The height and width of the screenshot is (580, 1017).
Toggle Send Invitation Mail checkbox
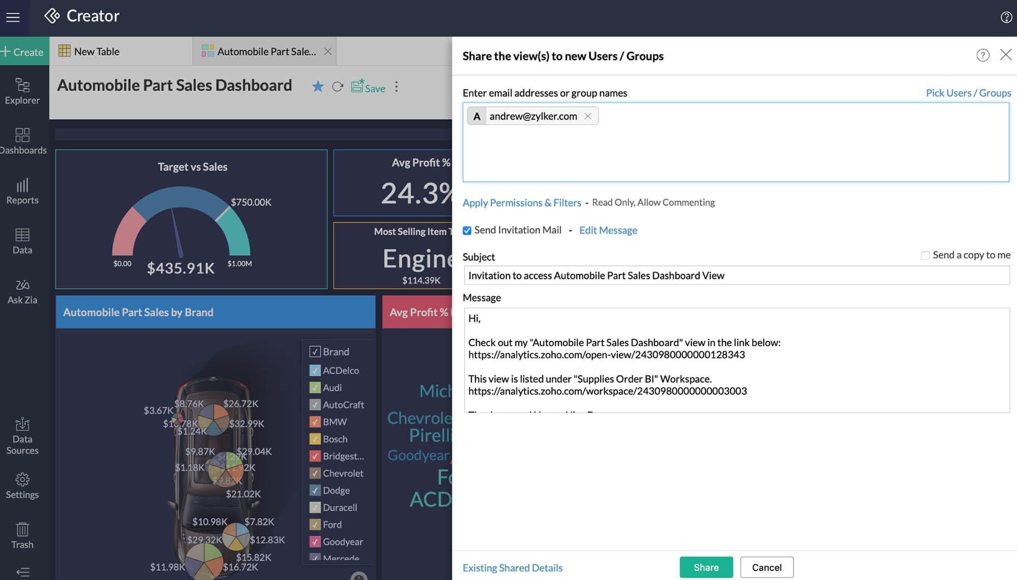tap(466, 230)
